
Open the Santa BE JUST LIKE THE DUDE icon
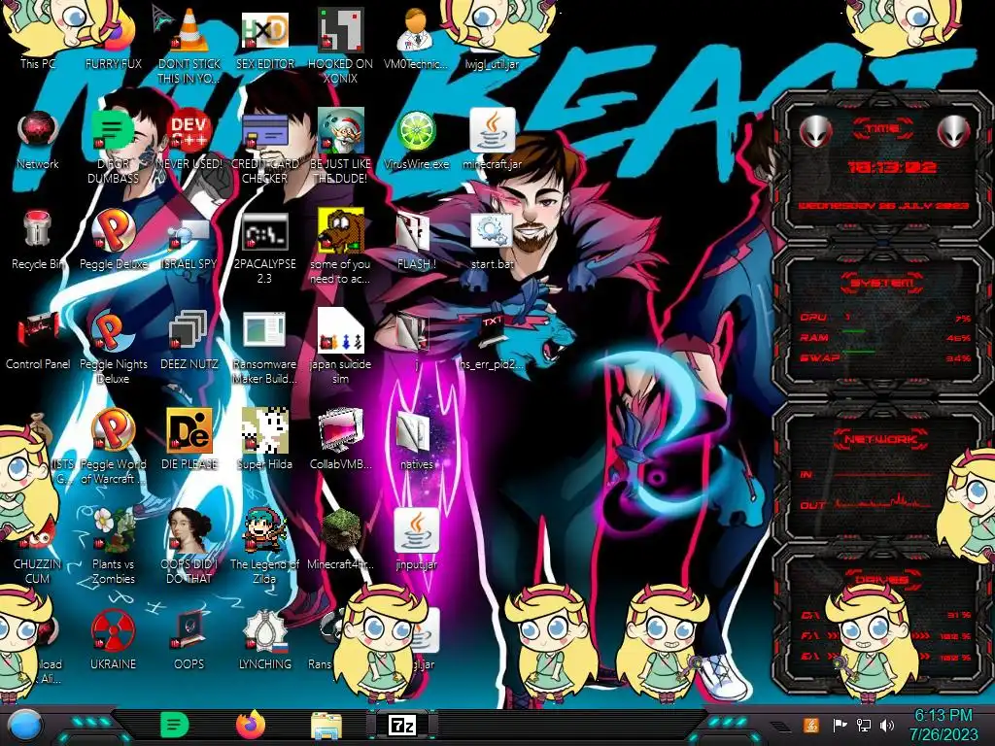click(341, 131)
